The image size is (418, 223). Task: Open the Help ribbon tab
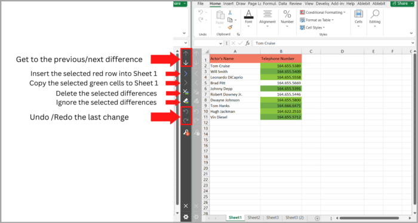coord(351,4)
